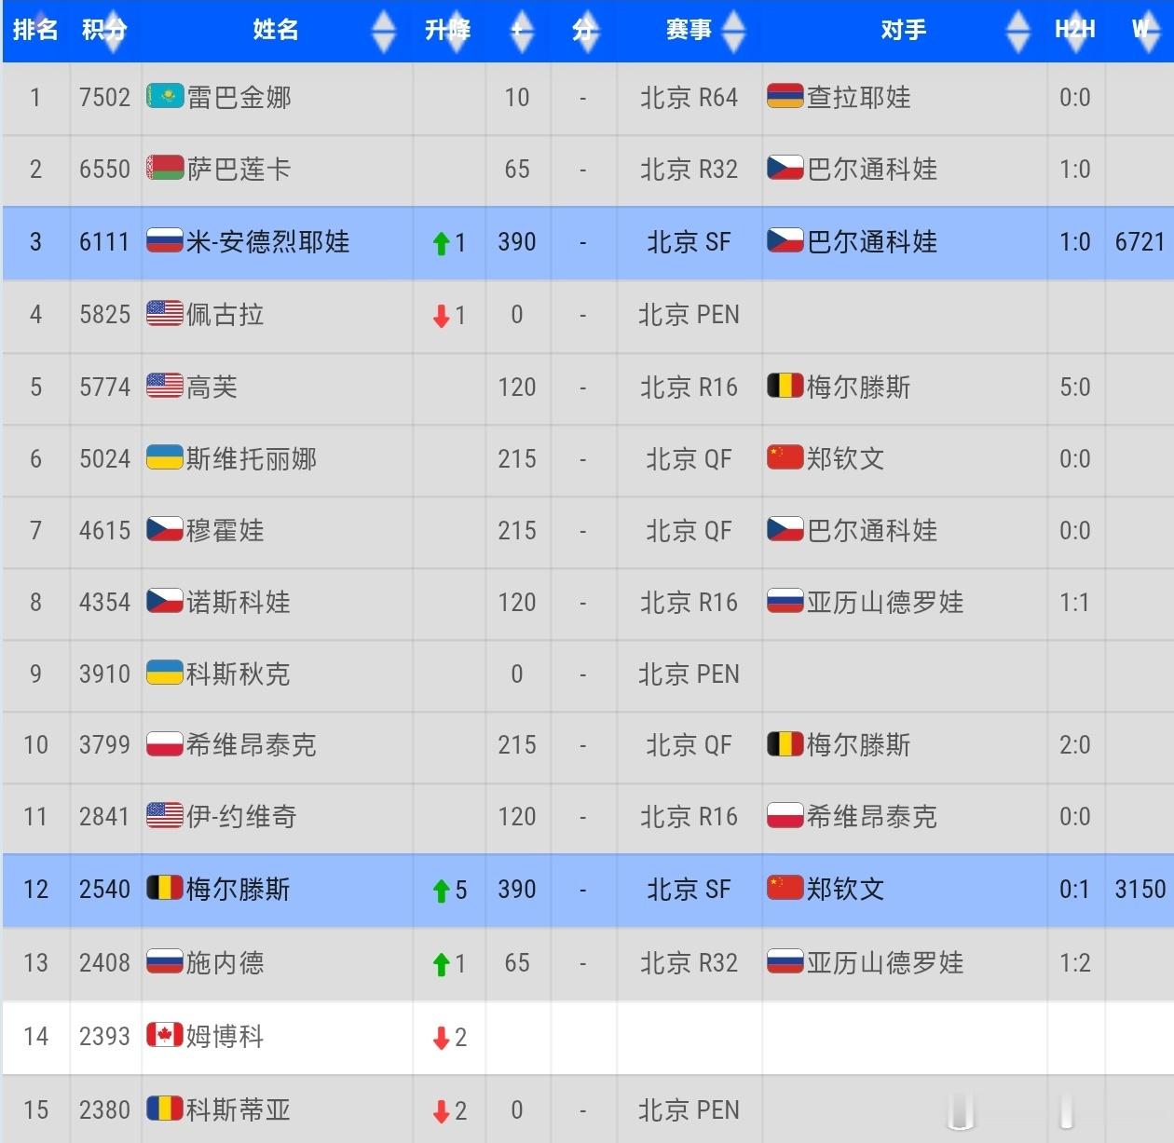Sort by the 积分 column header
The width and height of the screenshot is (1174, 1143).
[x=104, y=30]
